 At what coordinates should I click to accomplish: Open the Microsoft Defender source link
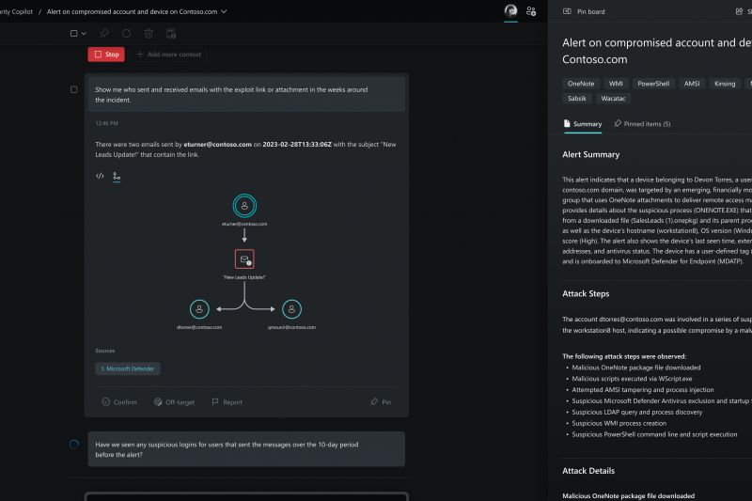128,368
